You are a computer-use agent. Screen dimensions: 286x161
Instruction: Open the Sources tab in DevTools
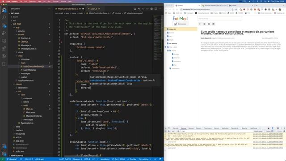pos(191,128)
